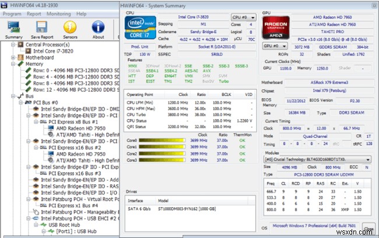Image resolution: width=379 pixels, height=238 pixels.
Task: Collapse the Memory tree node
Action: [13, 64]
